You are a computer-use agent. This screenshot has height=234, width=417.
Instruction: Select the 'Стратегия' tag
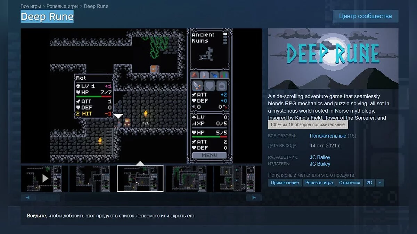point(350,183)
